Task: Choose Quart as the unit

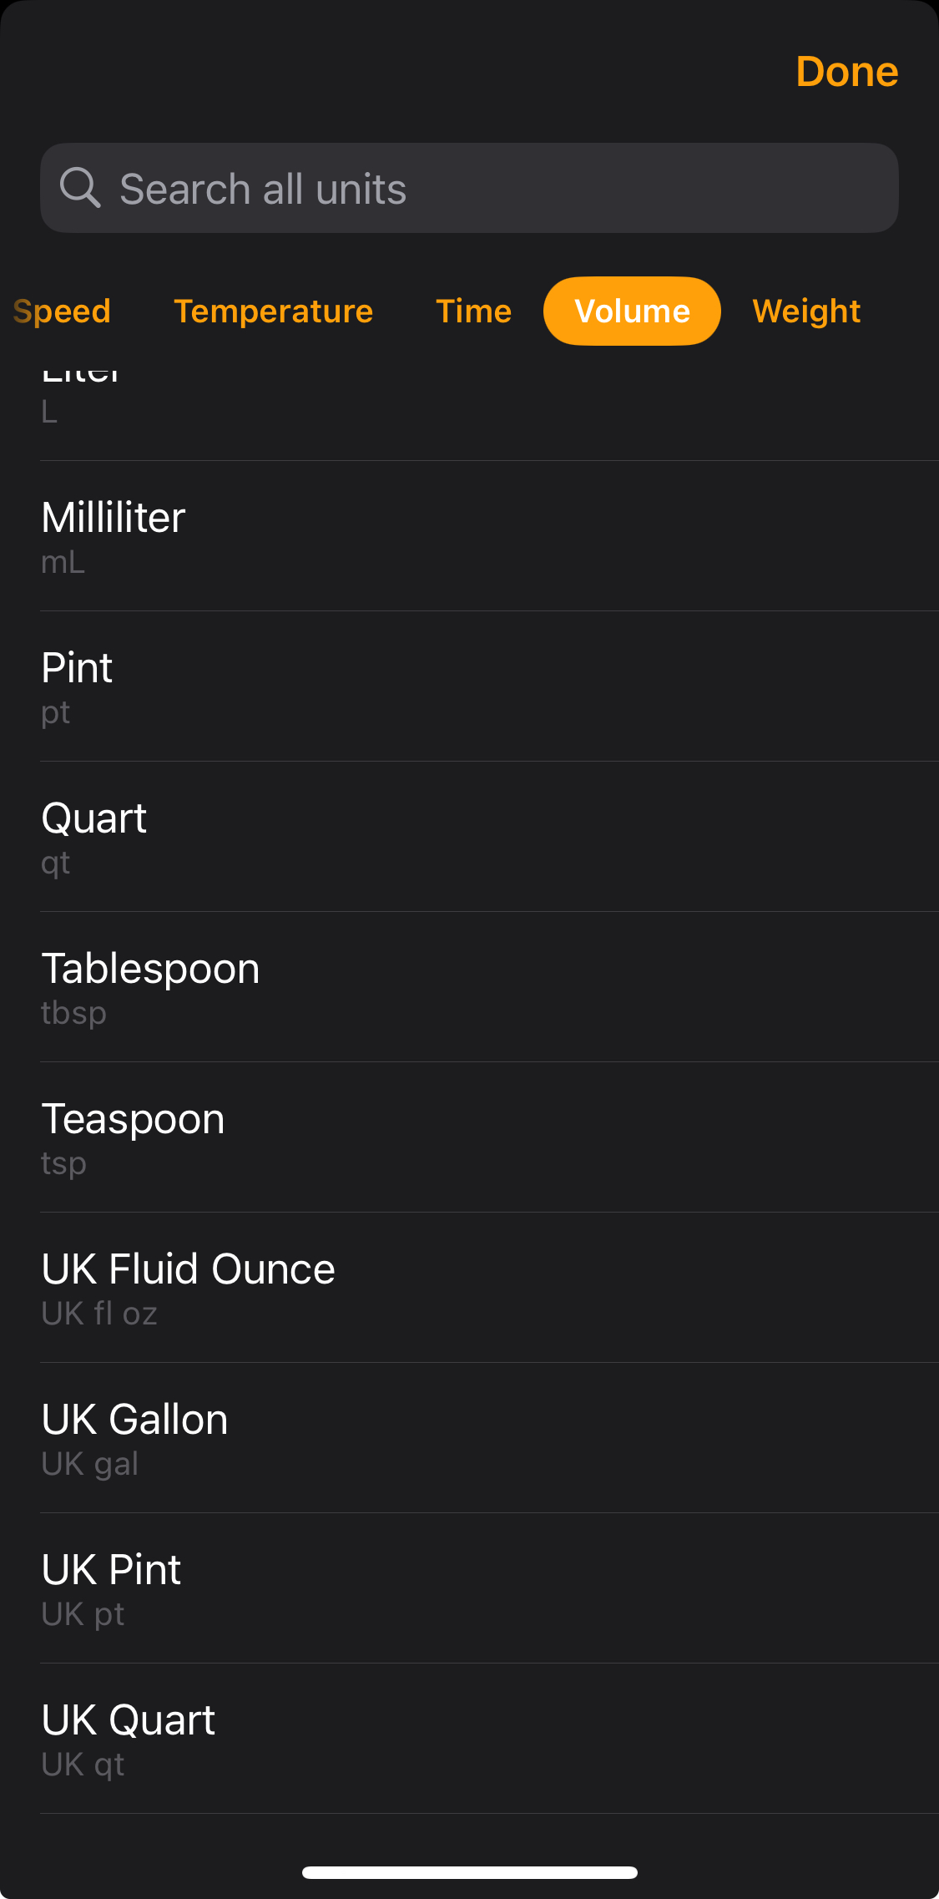Action: tap(467, 837)
